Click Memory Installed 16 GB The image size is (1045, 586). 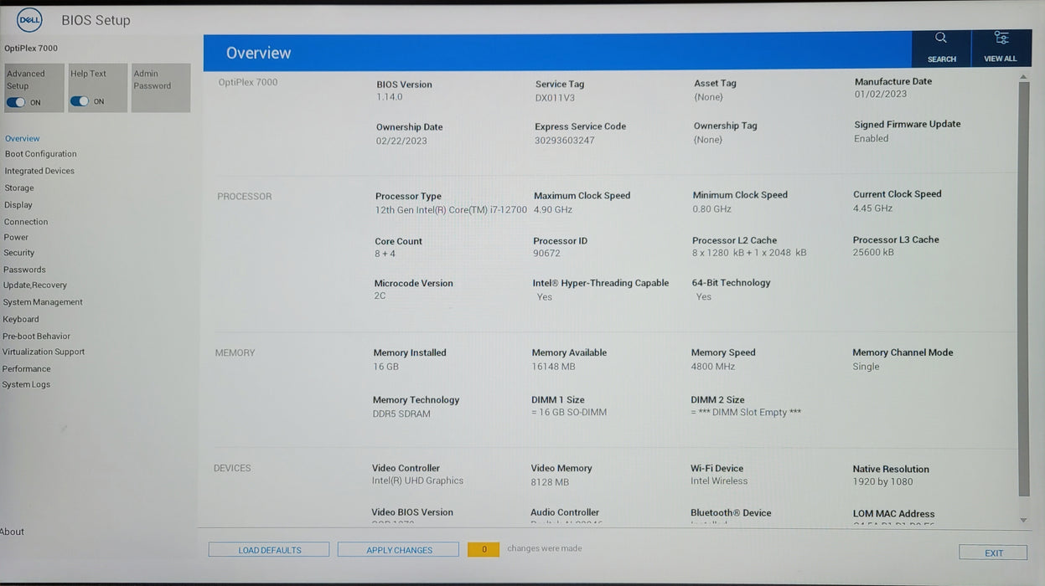click(385, 367)
